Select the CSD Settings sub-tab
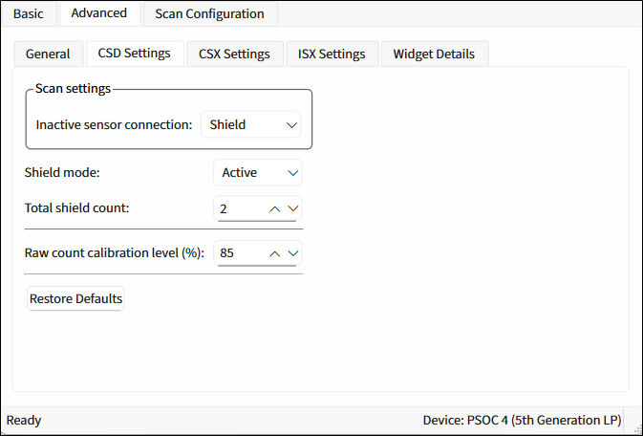The width and height of the screenshot is (643, 436). pyautogui.click(x=134, y=54)
